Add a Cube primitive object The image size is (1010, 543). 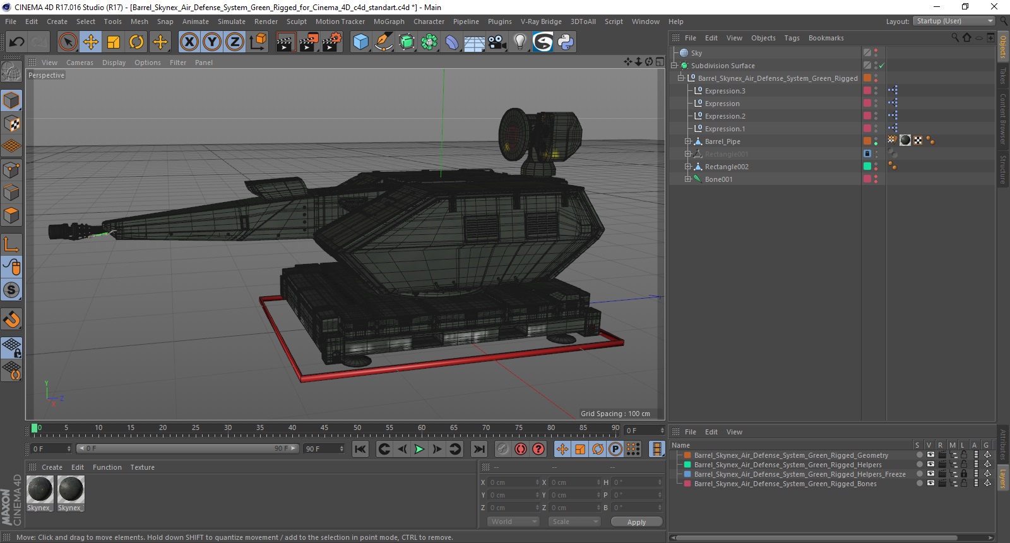(360, 42)
